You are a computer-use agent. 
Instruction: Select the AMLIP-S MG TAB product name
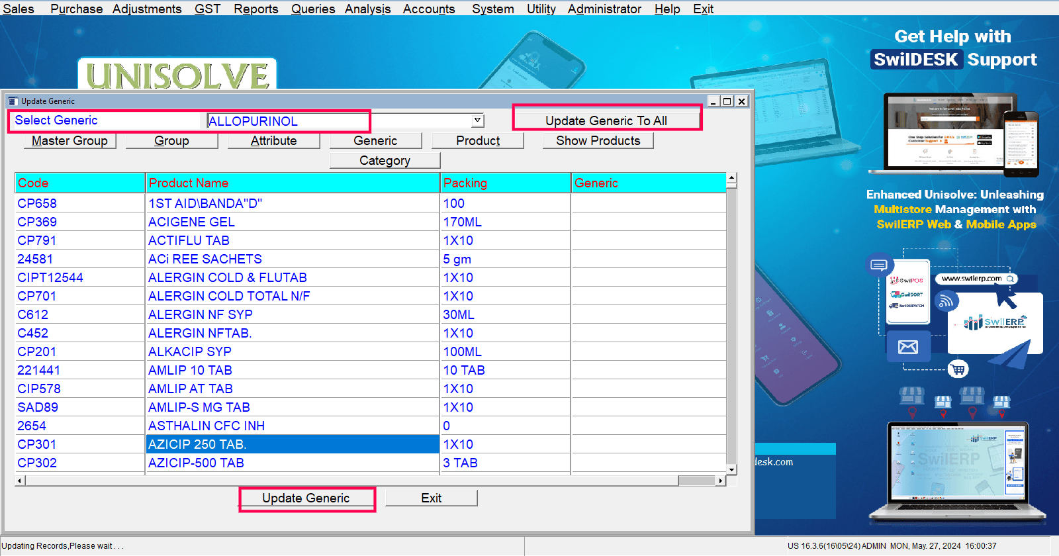(199, 407)
